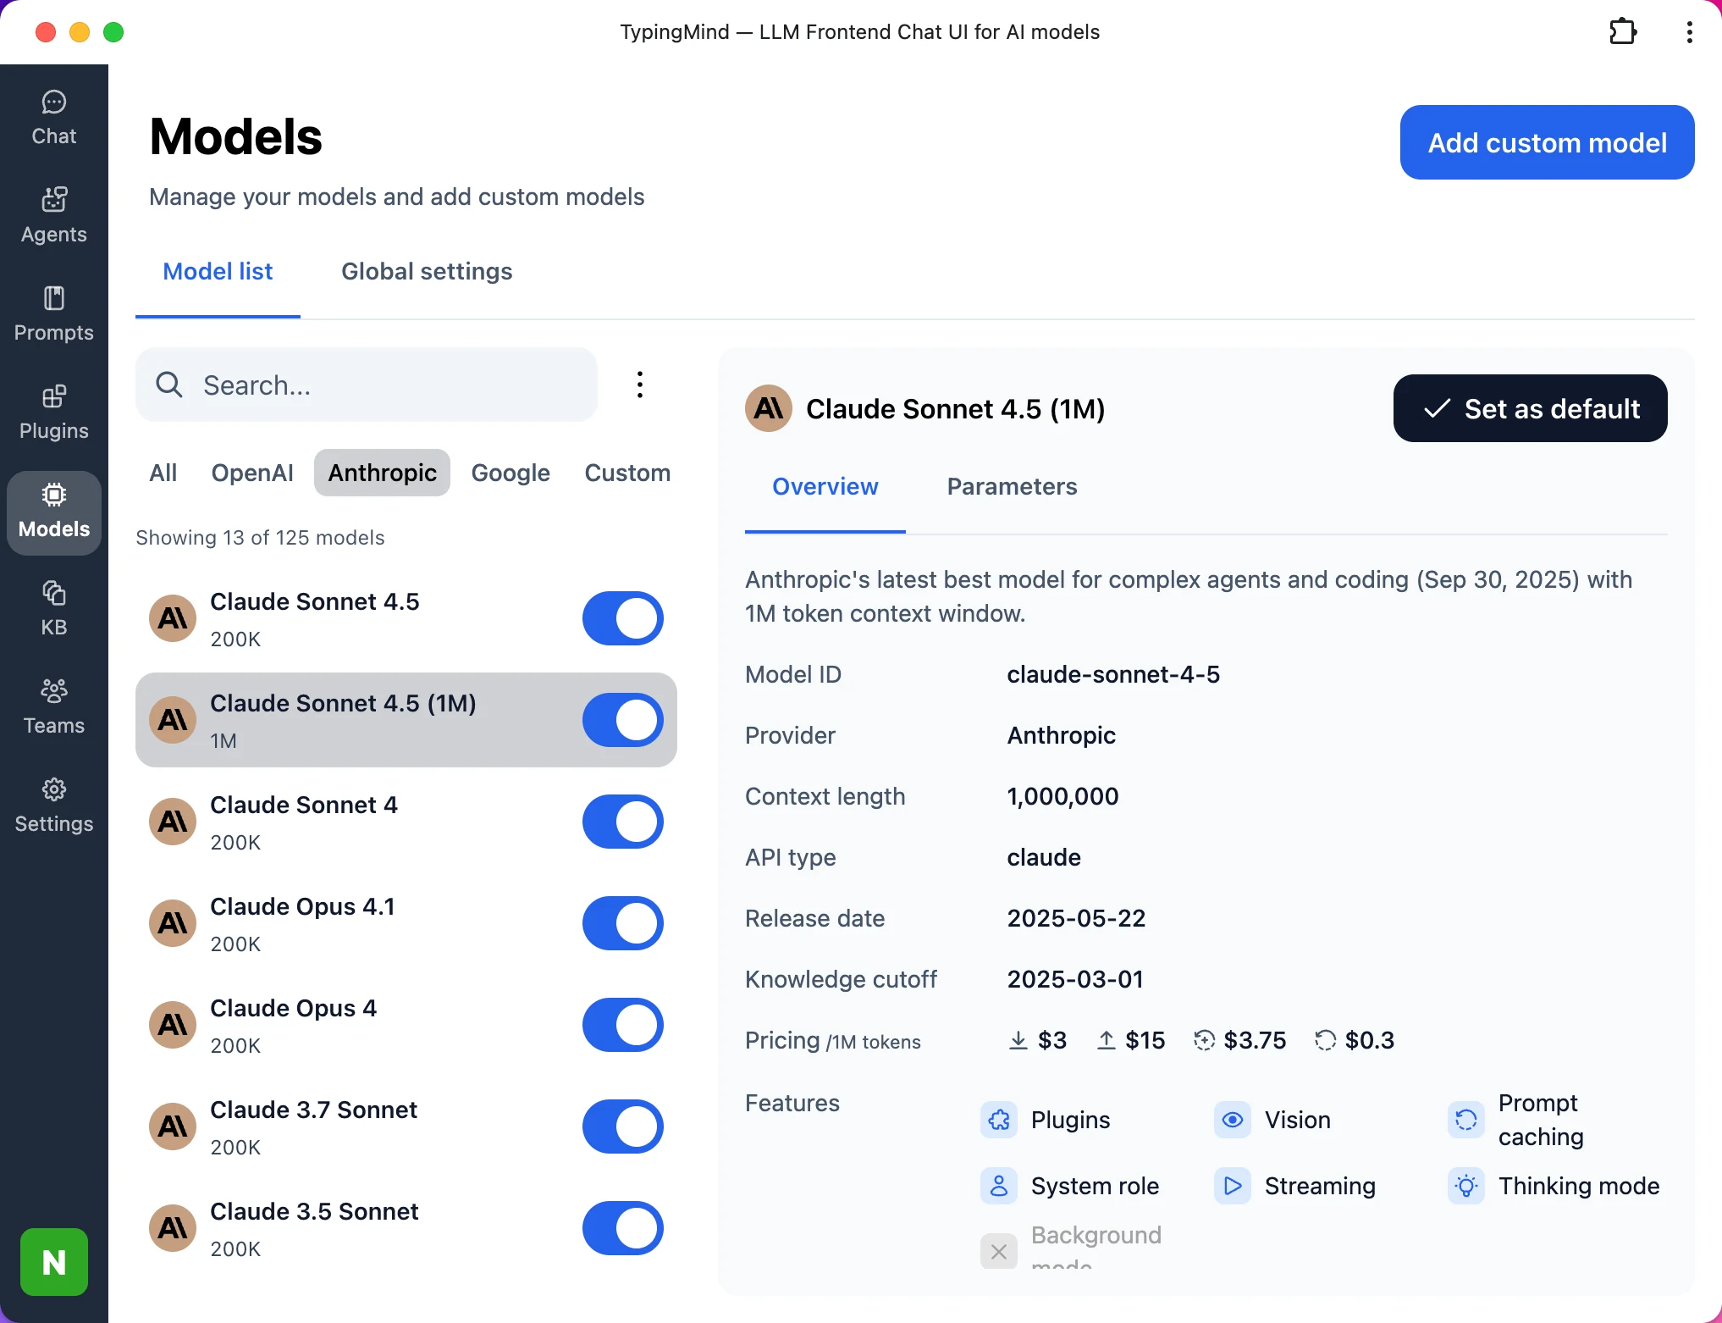
Task: Open the title bar three-dot menu
Action: [1689, 32]
